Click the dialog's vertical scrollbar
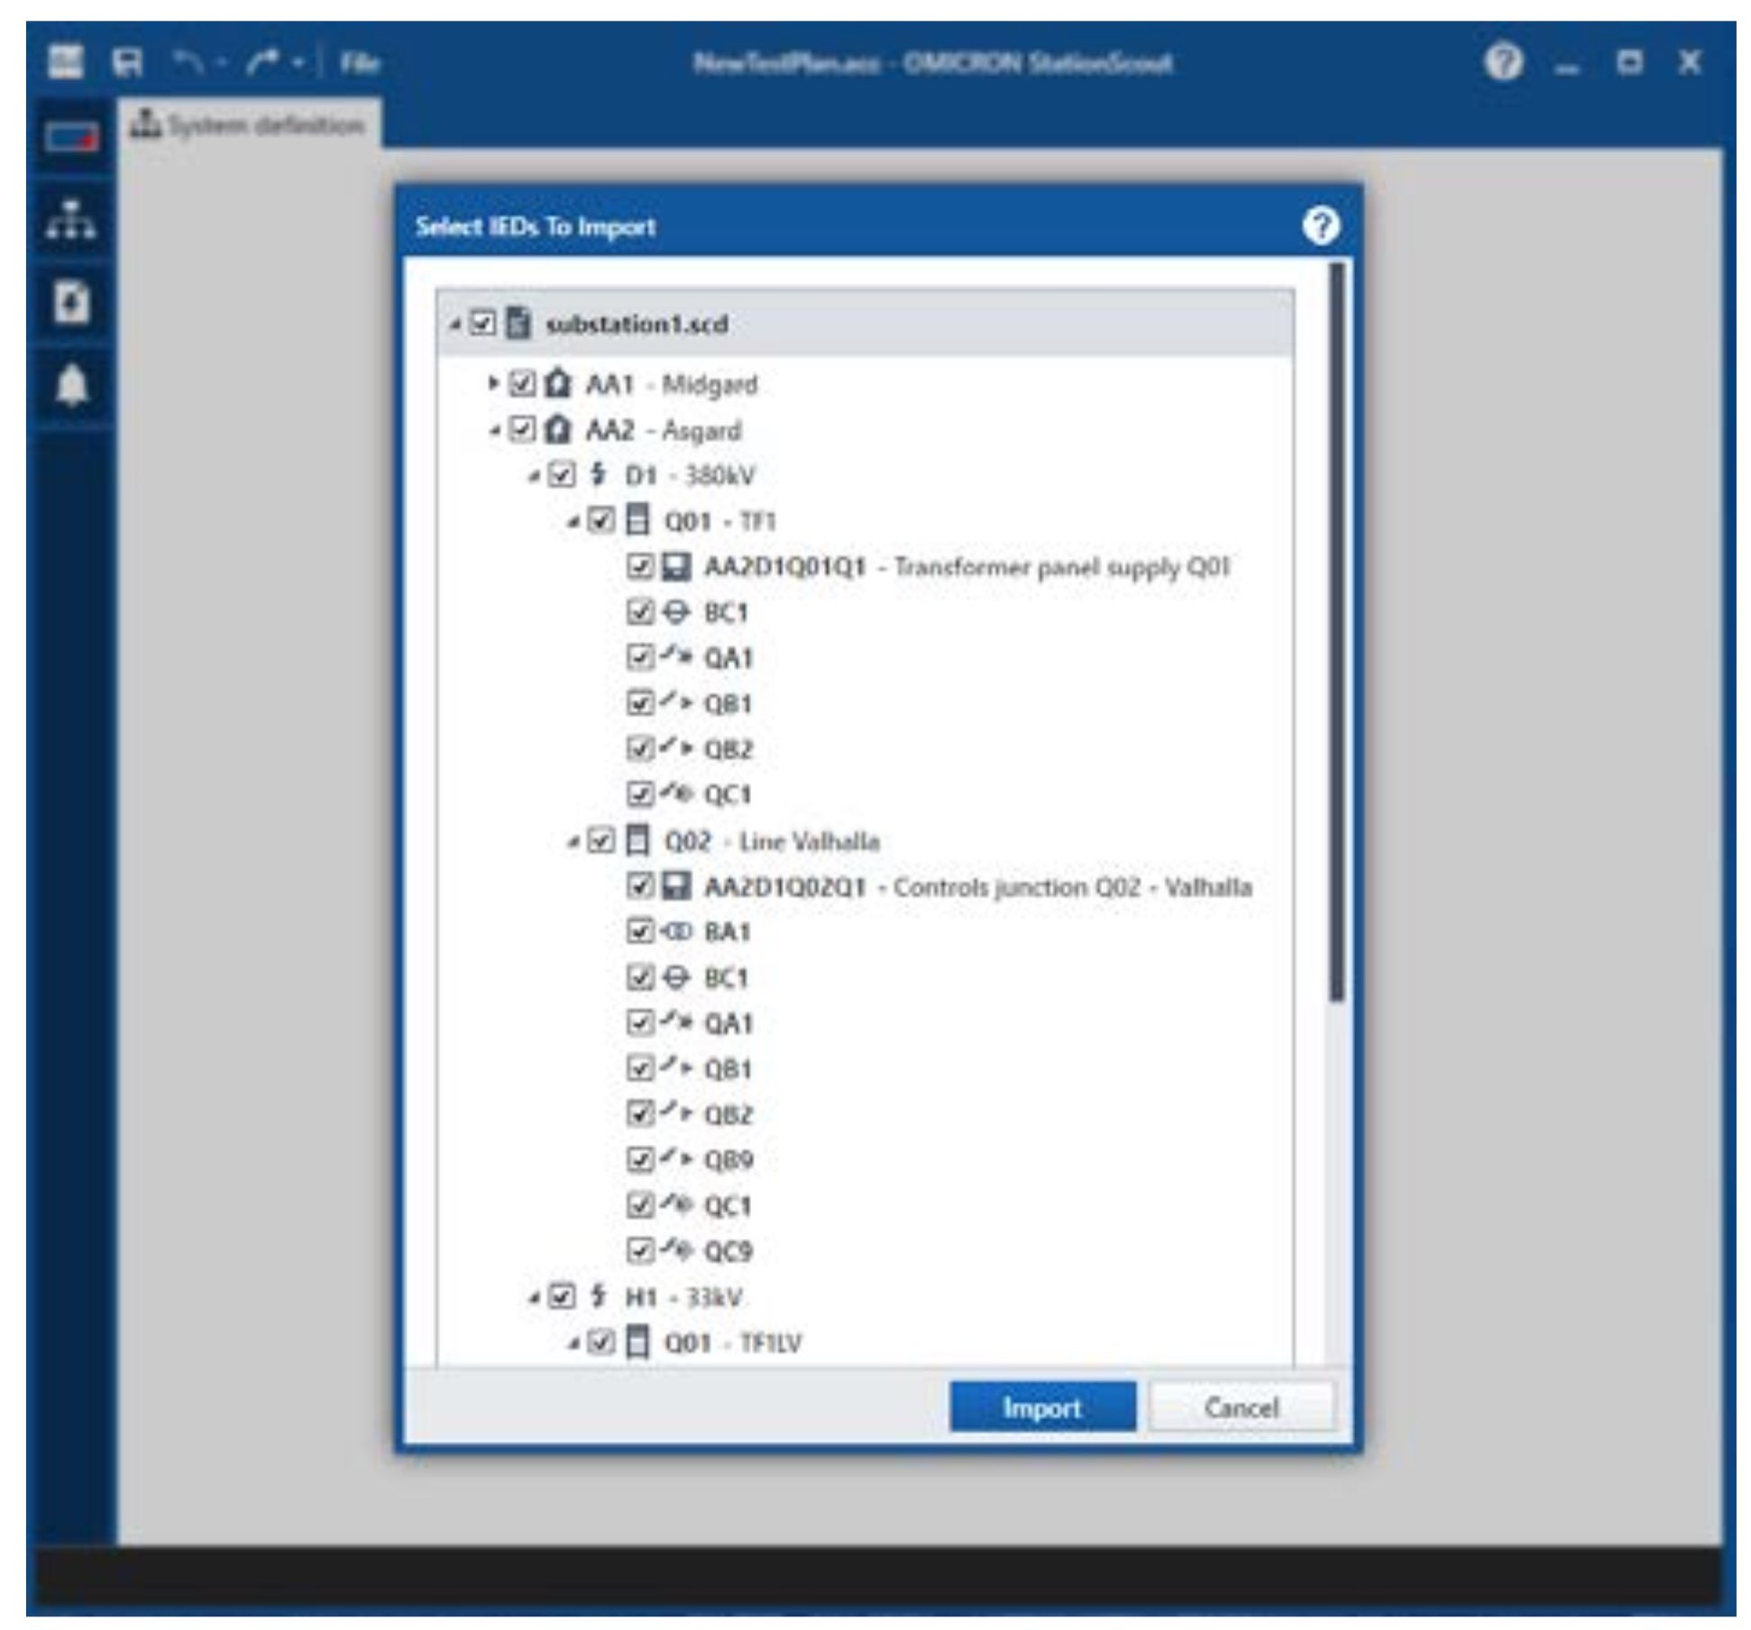 pos(1335,631)
